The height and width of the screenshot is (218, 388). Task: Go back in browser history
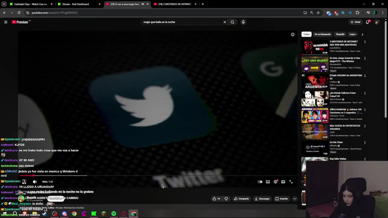(4, 13)
